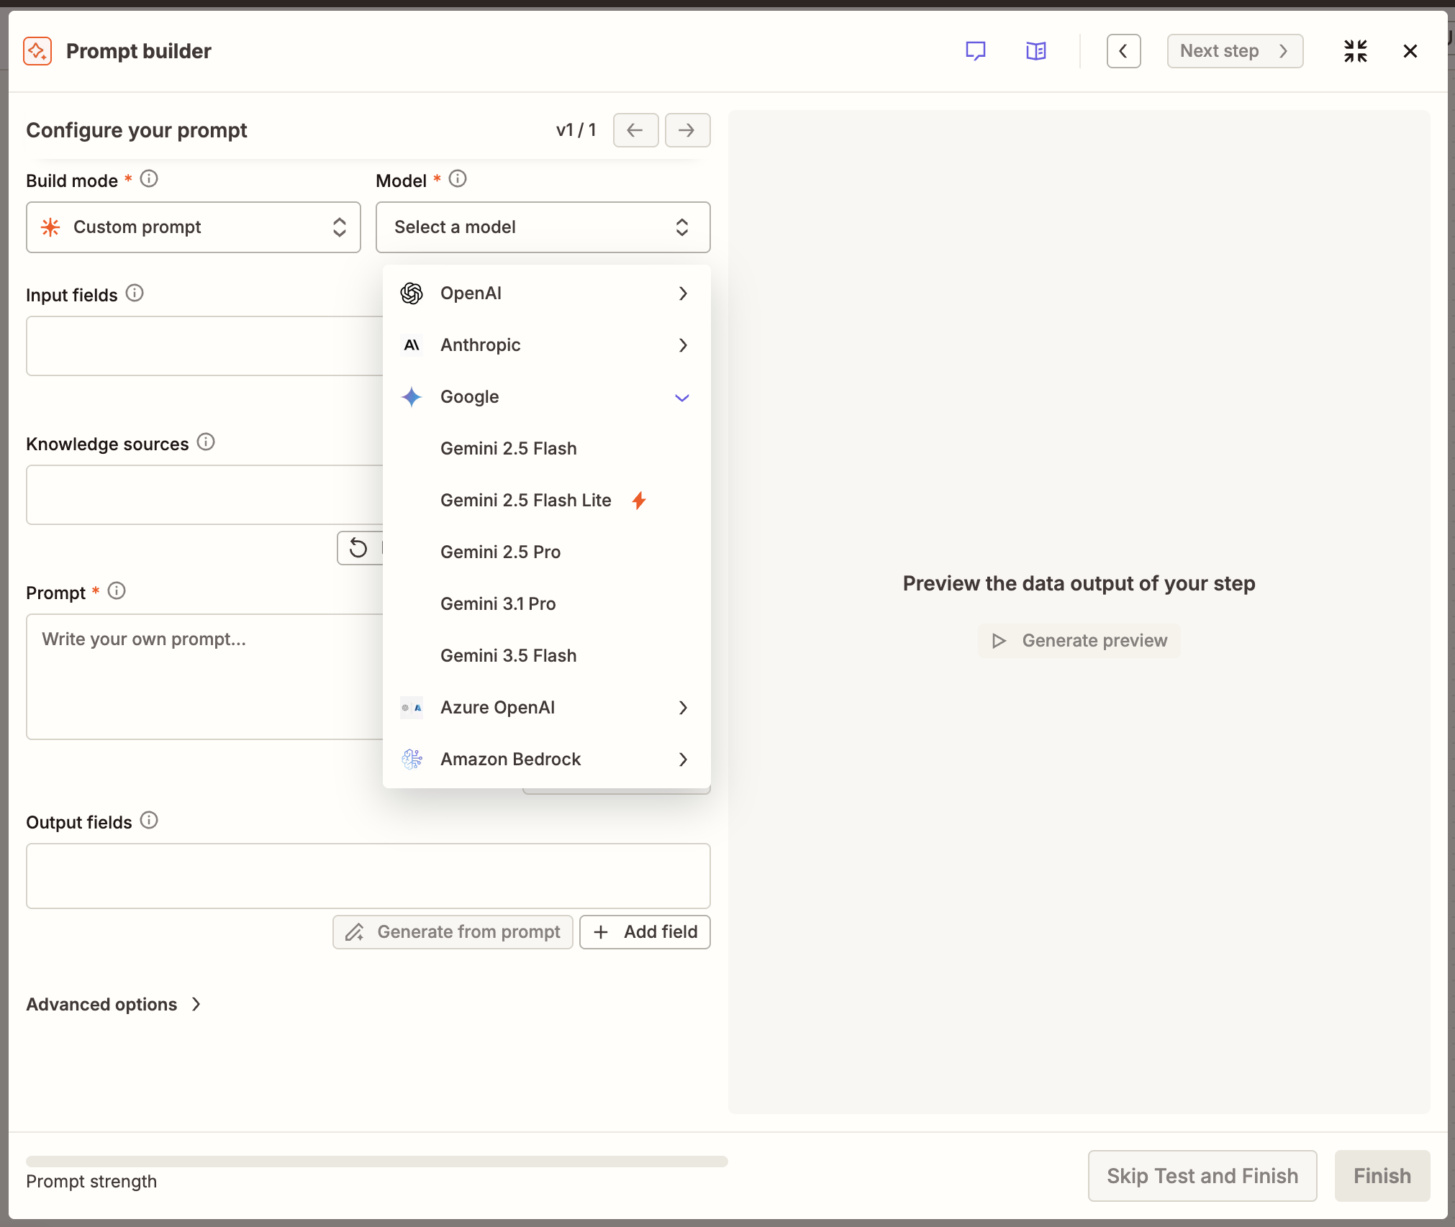Click the Azure OpenAI chevron arrow
The height and width of the screenshot is (1227, 1455).
[683, 708]
